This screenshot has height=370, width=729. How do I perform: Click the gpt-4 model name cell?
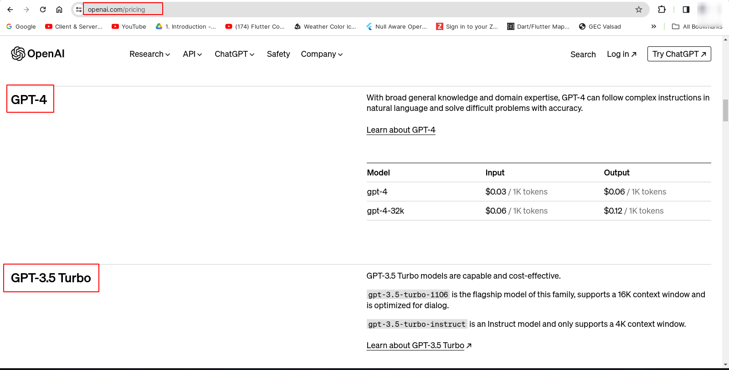[x=377, y=192]
